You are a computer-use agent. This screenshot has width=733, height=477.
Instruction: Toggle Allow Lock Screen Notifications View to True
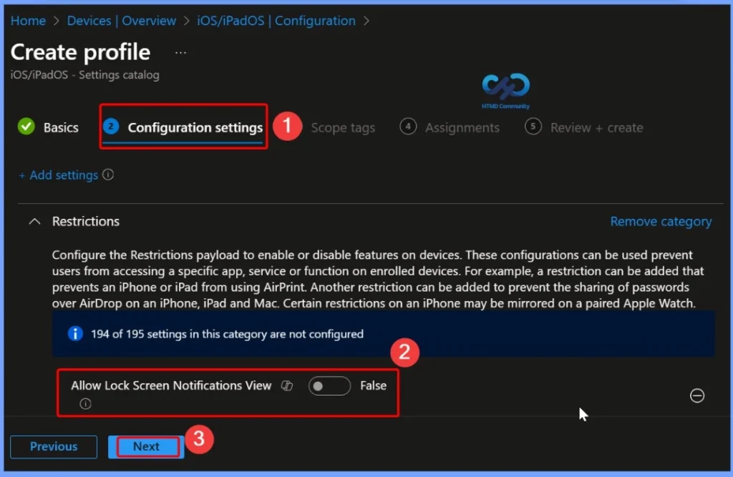(x=329, y=385)
